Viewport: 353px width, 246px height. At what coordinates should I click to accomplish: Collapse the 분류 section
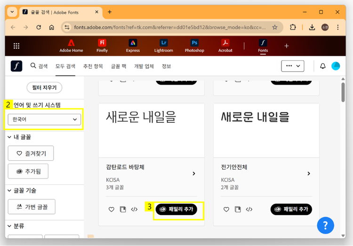(x=9, y=226)
